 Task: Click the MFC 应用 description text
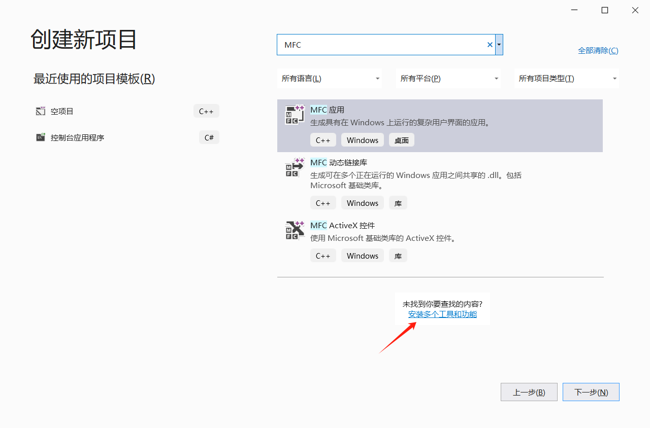[x=401, y=123]
